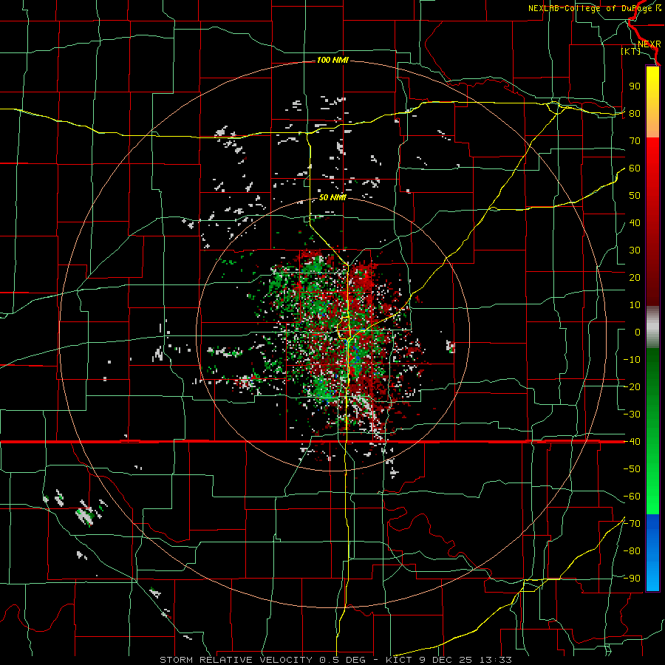This screenshot has width=665, height=665.
Task: Click the -70 value on velocity scale
Action: pyautogui.click(x=632, y=524)
